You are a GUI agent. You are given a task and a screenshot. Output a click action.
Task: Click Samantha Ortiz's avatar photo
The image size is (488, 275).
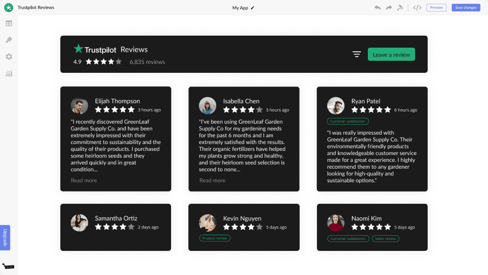[79, 223]
